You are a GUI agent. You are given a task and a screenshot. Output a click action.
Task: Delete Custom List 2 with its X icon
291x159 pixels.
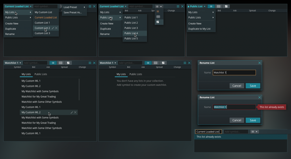[56, 28]
